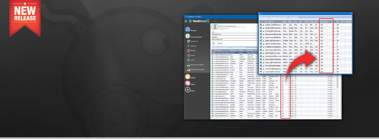Open Manage bounce-backs in sidebar
This screenshot has width=379, height=139.
click(x=197, y=69)
